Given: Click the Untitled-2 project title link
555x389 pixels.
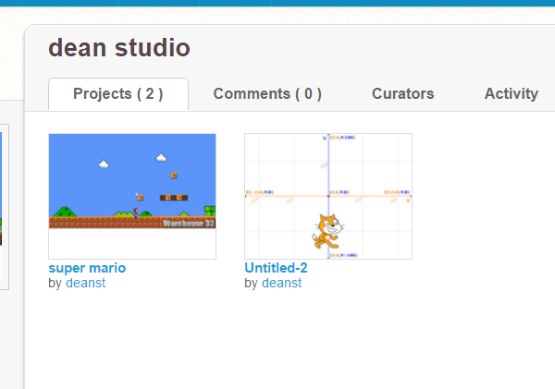Looking at the screenshot, I should pyautogui.click(x=276, y=268).
